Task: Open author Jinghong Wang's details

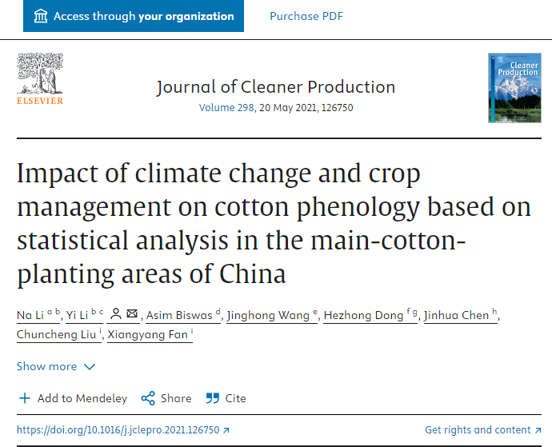Action: point(268,315)
